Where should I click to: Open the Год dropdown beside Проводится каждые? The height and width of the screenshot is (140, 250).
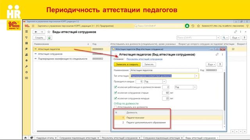click(x=164, y=82)
